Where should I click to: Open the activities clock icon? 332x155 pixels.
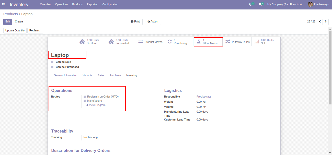[251, 4]
